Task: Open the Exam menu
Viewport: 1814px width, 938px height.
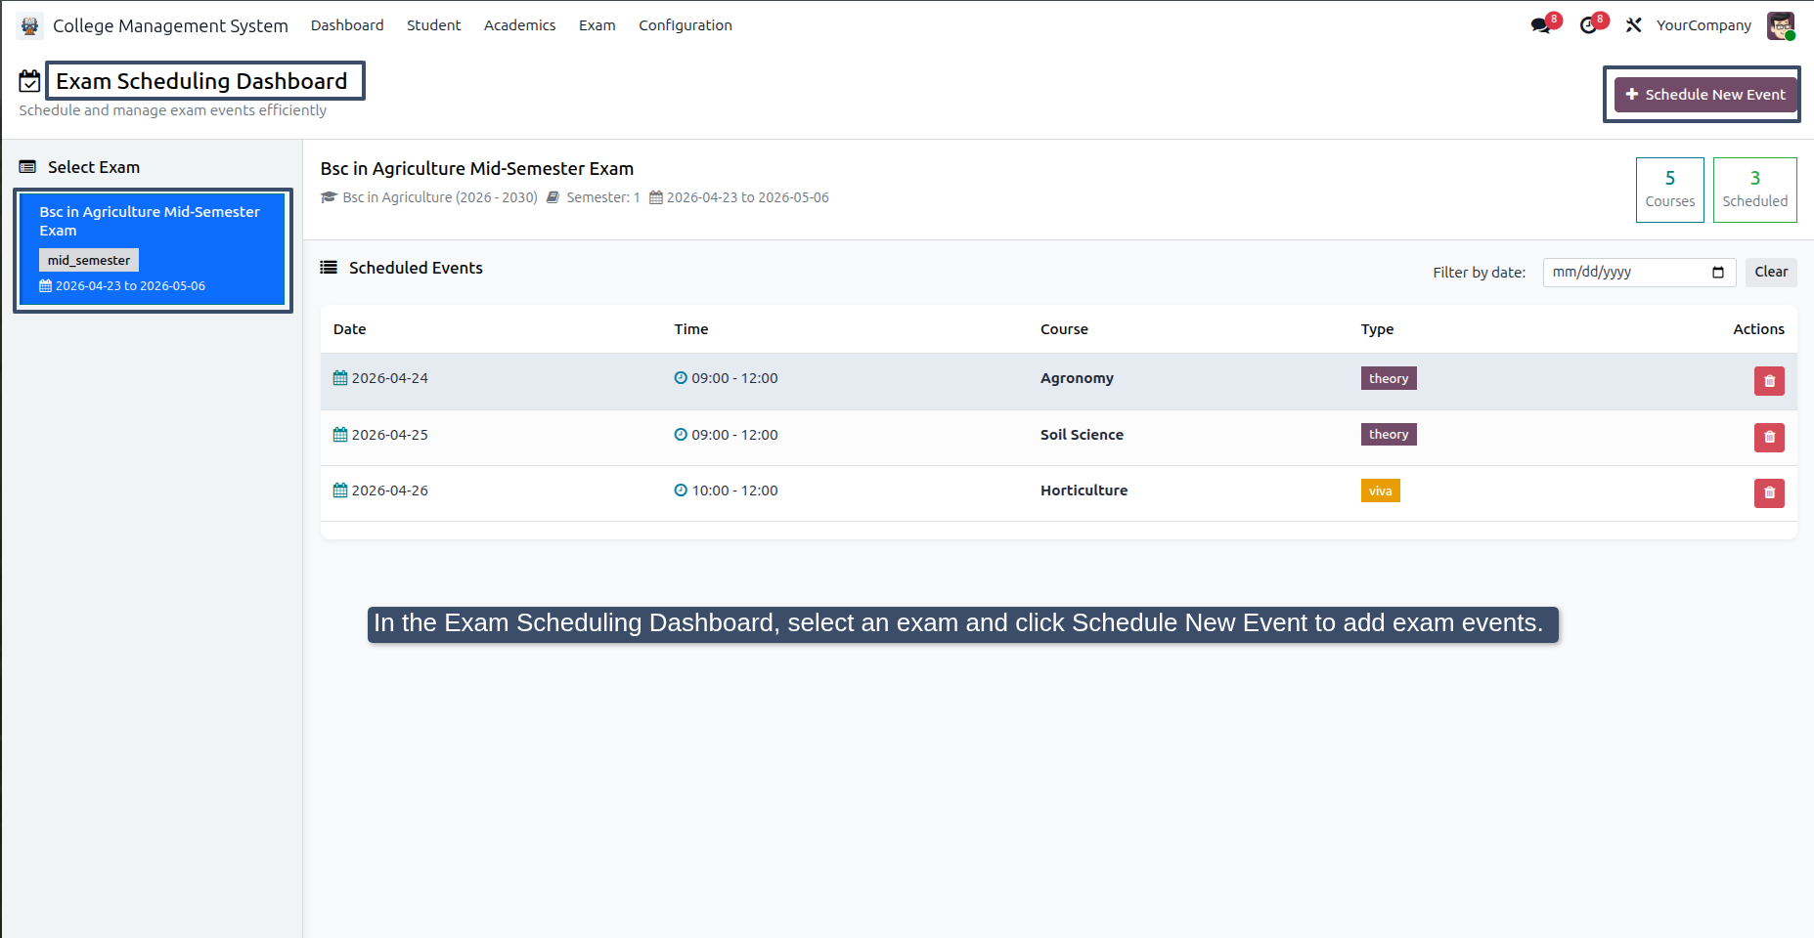Action: [x=597, y=25]
